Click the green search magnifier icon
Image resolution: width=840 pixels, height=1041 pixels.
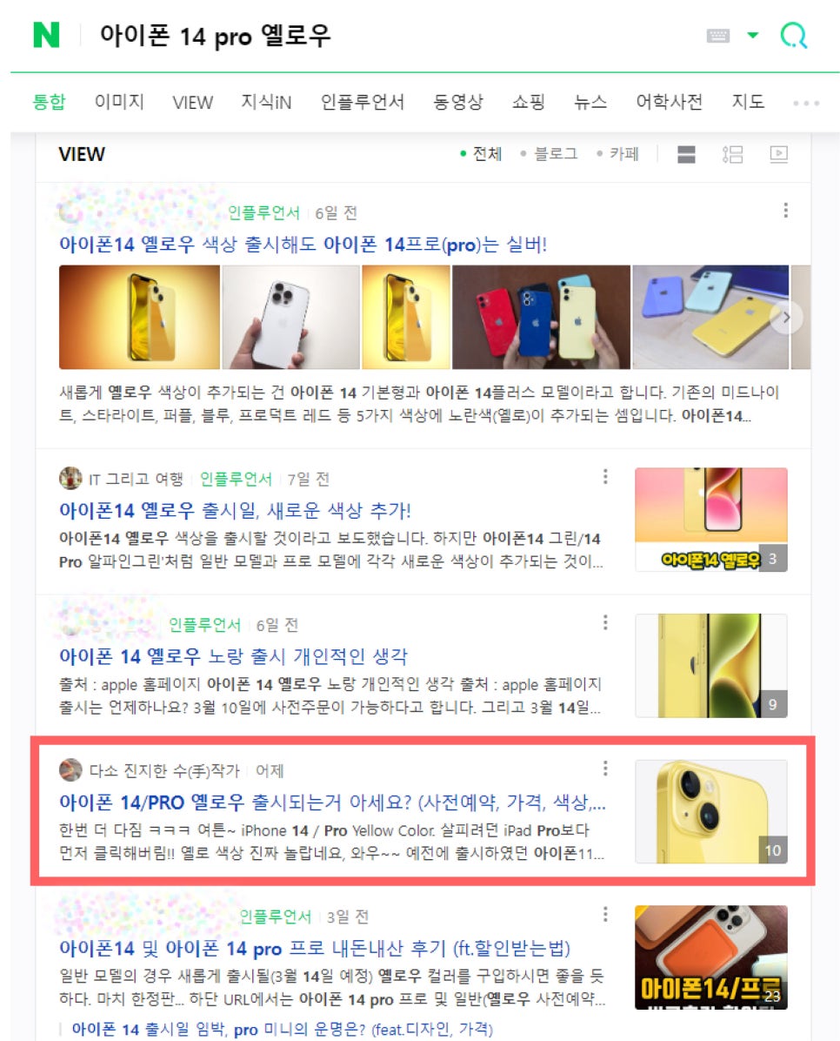794,35
